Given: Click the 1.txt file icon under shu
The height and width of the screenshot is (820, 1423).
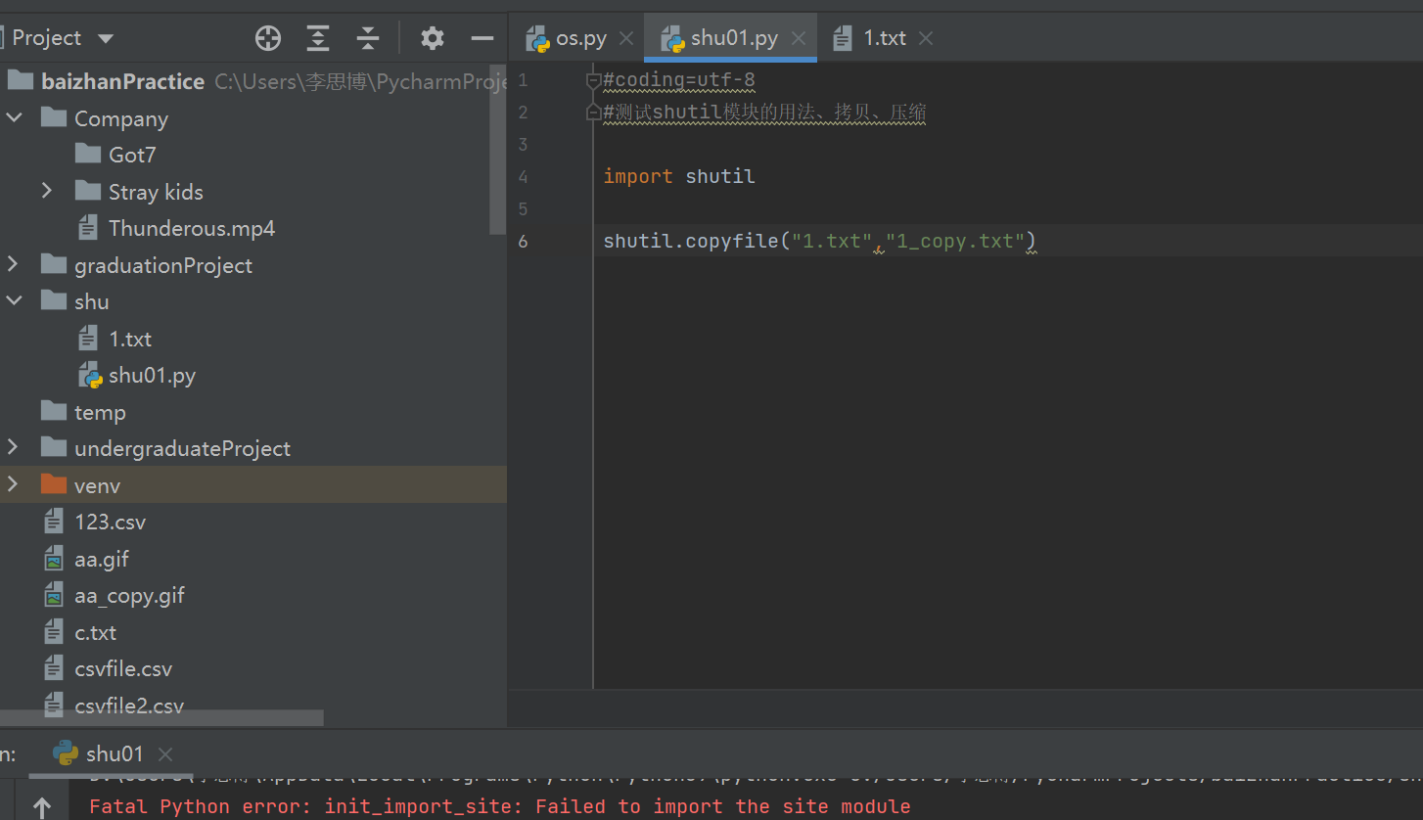Looking at the screenshot, I should point(88,339).
